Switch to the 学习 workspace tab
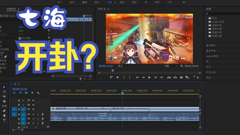240x135 pixels. 60,2
